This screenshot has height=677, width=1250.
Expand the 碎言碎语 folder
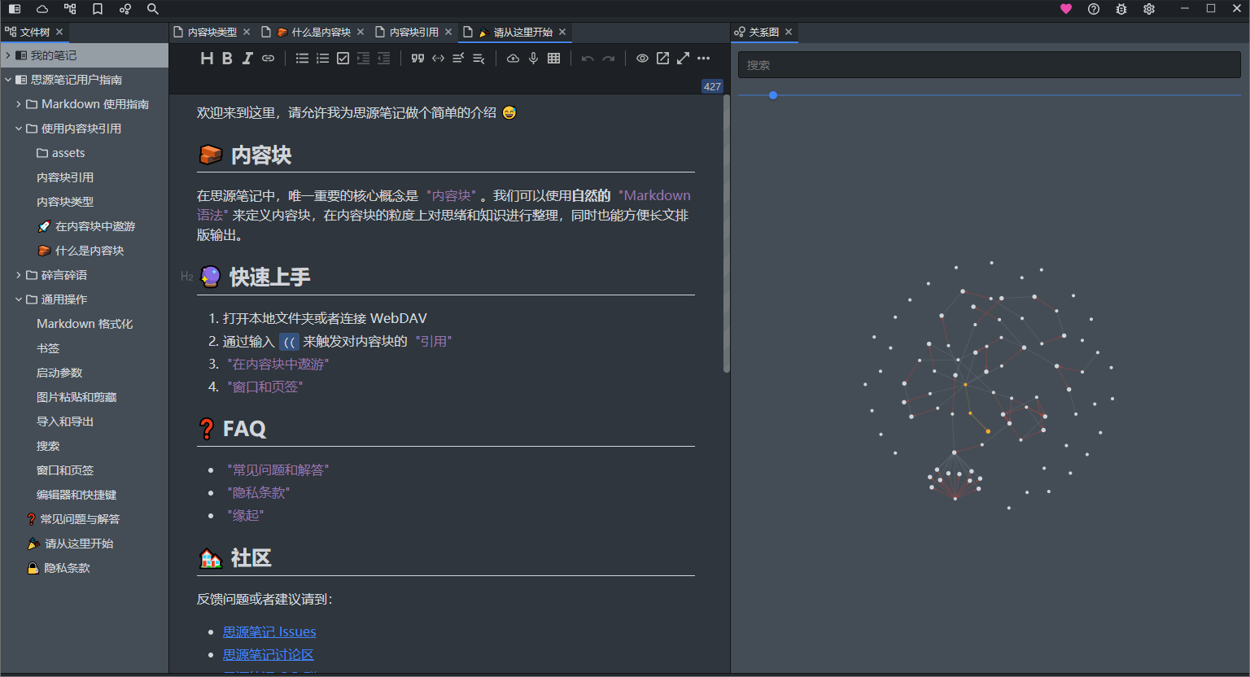pos(19,275)
